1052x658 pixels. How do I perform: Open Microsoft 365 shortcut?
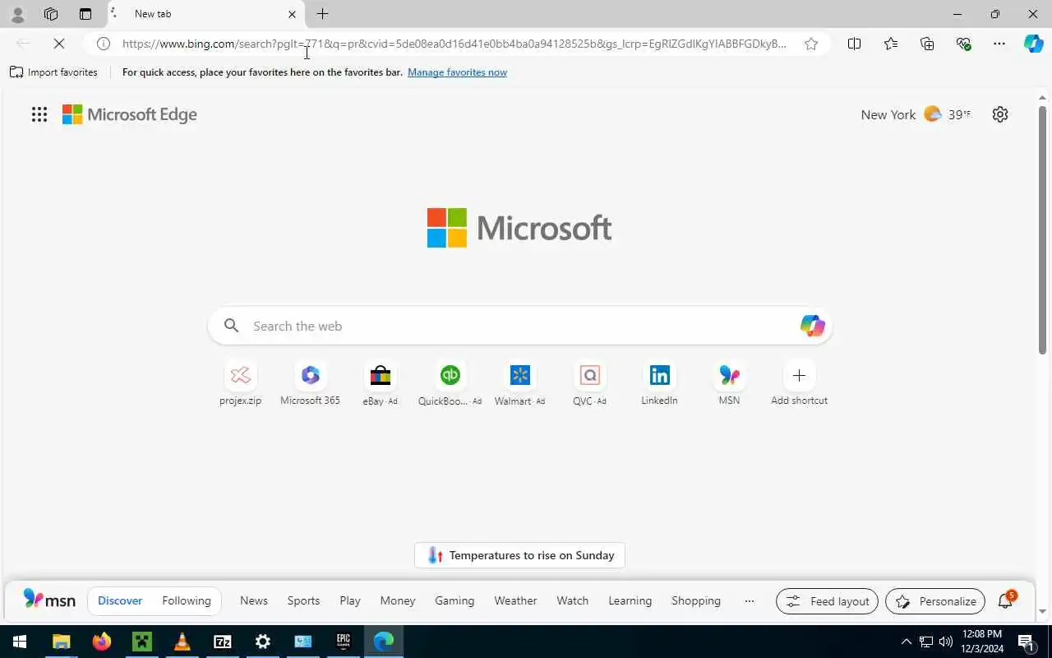310,384
